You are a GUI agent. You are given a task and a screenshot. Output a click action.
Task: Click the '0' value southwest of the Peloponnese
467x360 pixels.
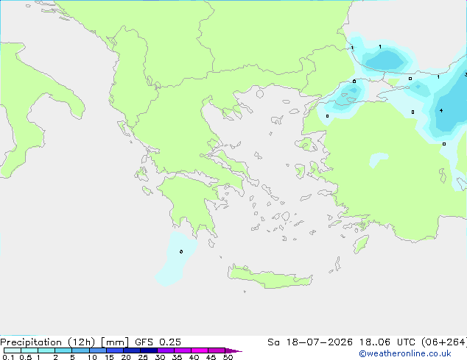(x=181, y=251)
